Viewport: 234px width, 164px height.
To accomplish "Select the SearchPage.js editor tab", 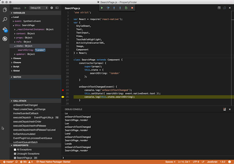I will pos(73,8).
